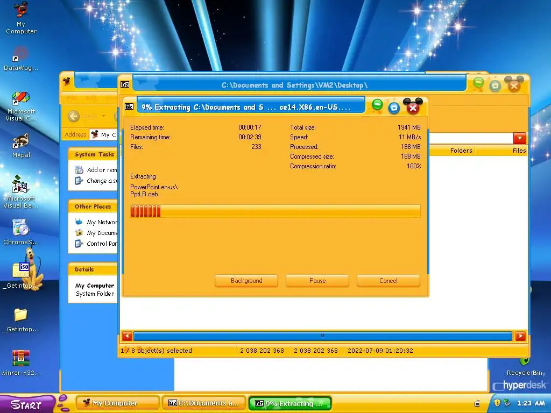Click the 'Remaining time:' label
This screenshot has height=413, width=551.
(150, 137)
